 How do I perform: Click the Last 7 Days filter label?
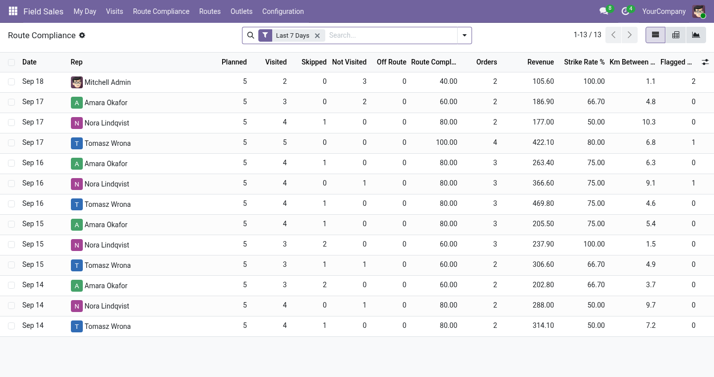coord(293,36)
